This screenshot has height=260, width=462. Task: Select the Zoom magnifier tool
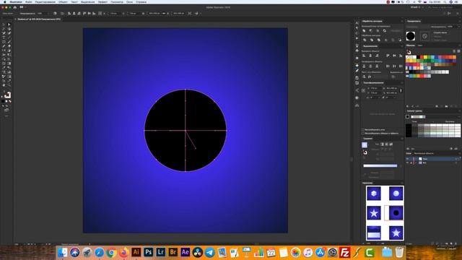[9, 85]
